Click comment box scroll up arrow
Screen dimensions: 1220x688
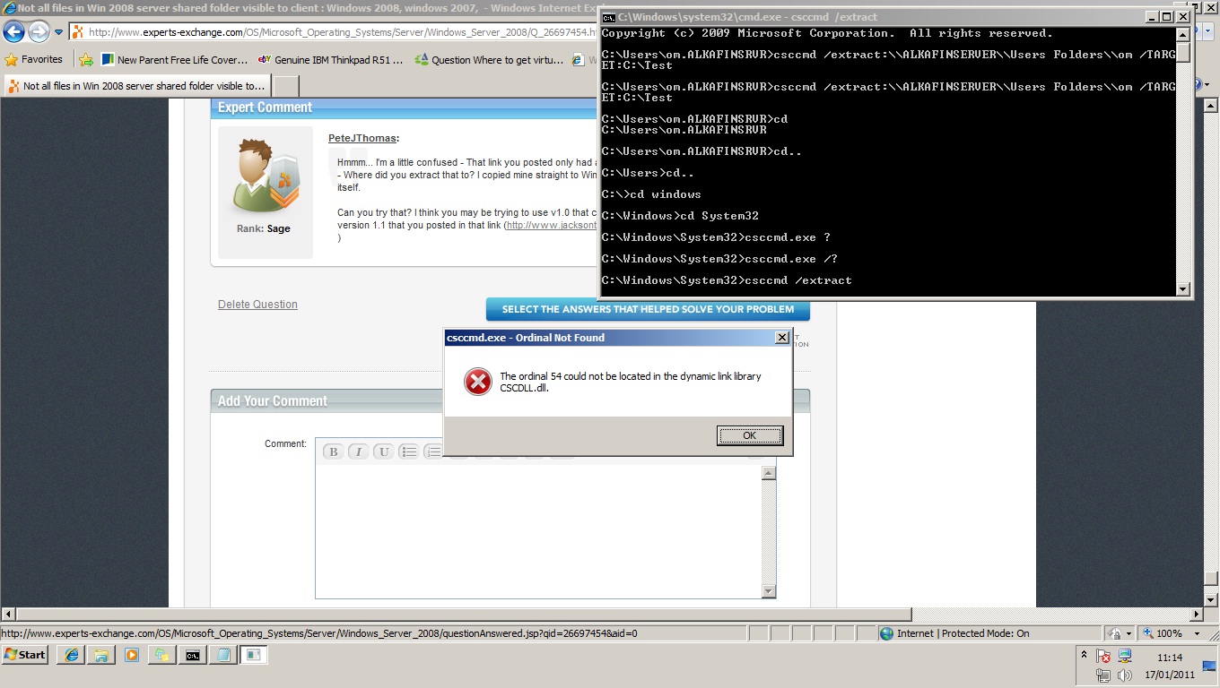point(769,473)
